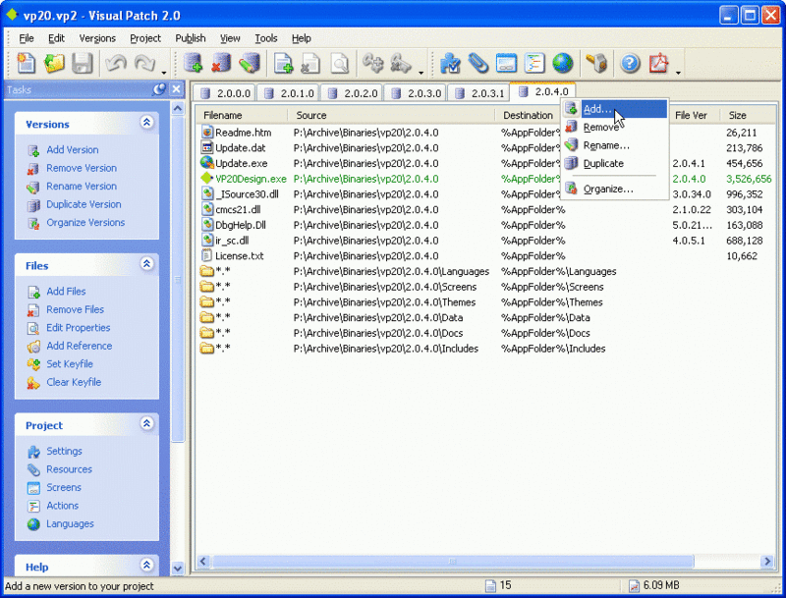This screenshot has width=786, height=598.
Task: Select the DbgHelp.Dll file row
Action: click(x=486, y=225)
